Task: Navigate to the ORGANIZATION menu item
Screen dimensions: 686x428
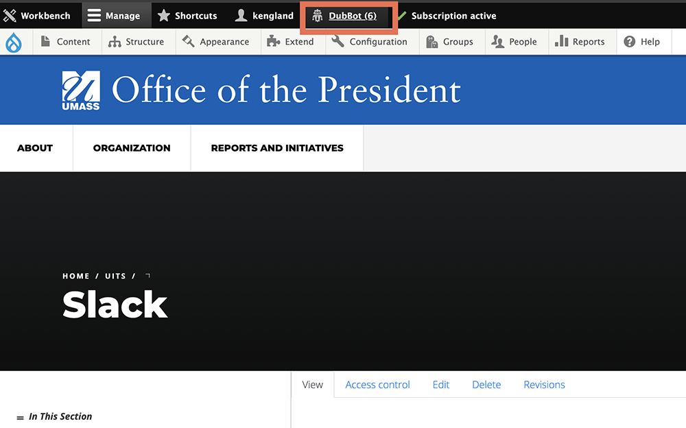Action: coord(132,148)
